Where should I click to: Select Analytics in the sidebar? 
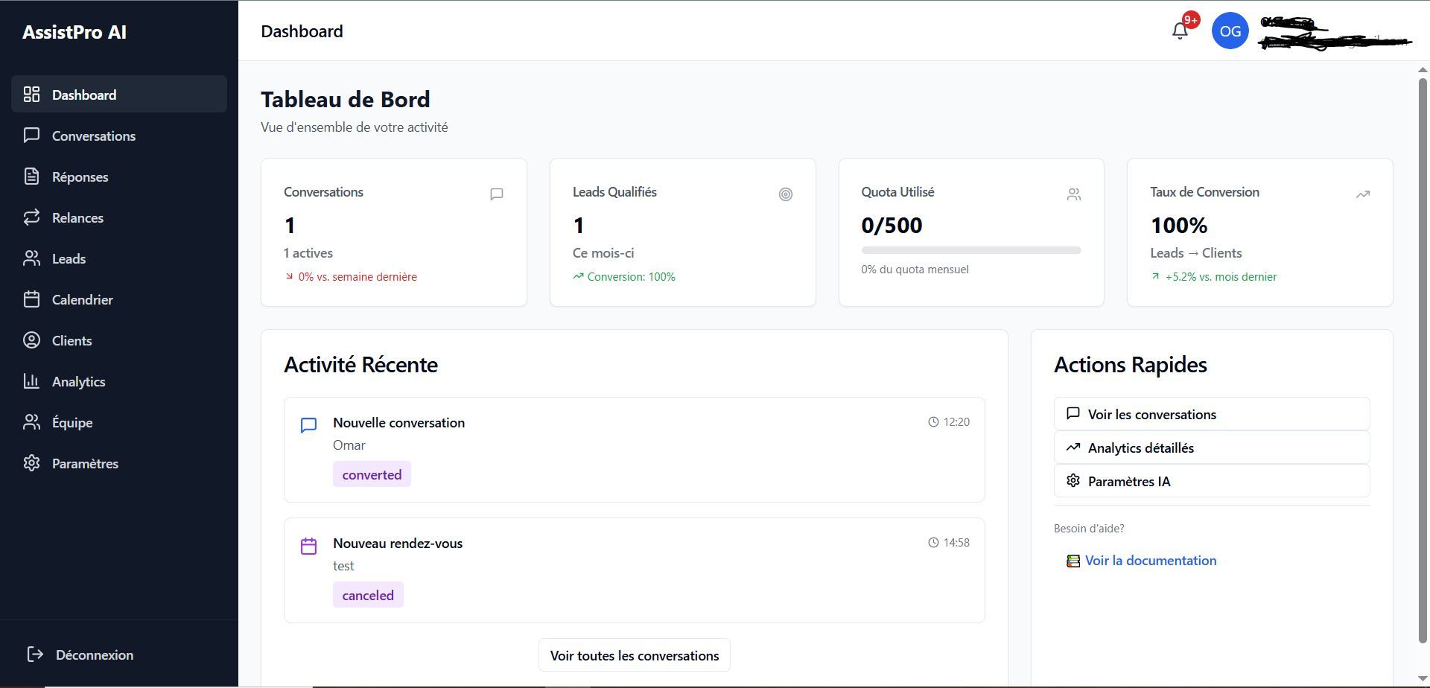(78, 381)
